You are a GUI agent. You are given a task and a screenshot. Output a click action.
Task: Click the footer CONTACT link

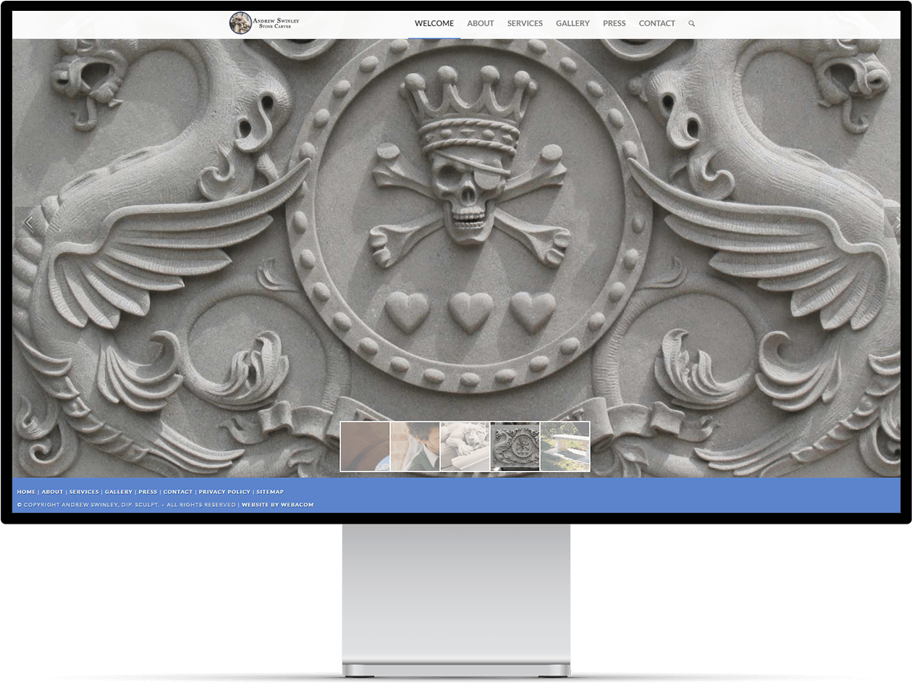click(177, 492)
